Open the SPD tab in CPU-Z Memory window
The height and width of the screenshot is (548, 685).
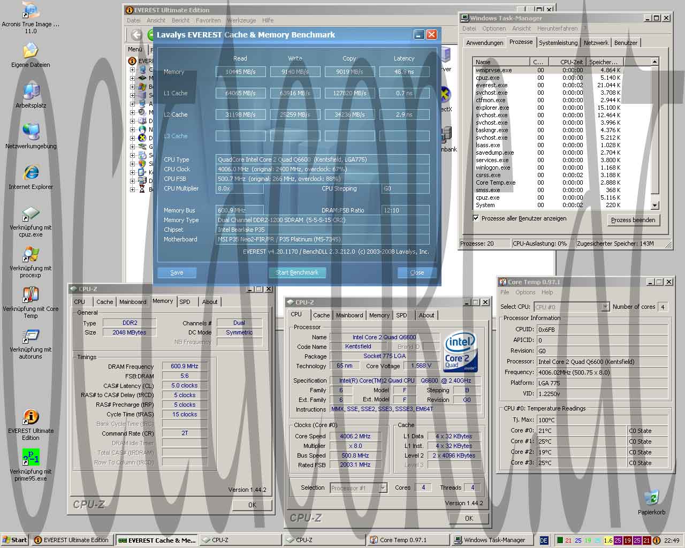tap(185, 302)
